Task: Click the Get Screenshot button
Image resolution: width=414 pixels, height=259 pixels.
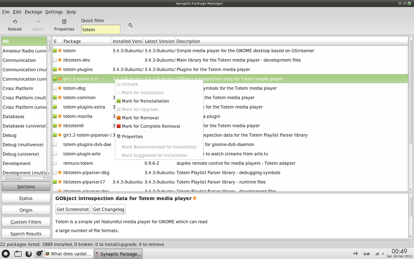Action: coord(73,209)
